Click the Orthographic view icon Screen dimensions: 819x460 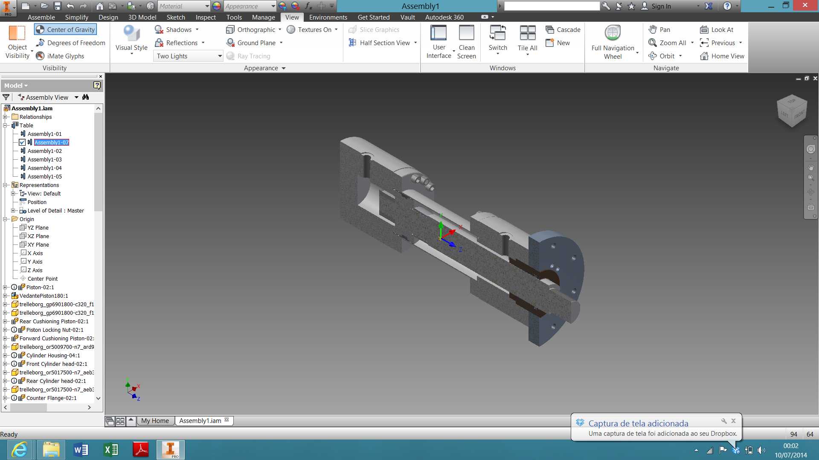(230, 29)
